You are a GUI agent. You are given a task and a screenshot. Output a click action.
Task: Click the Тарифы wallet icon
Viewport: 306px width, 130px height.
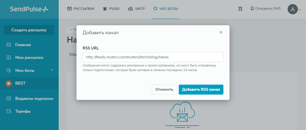tap(9, 111)
